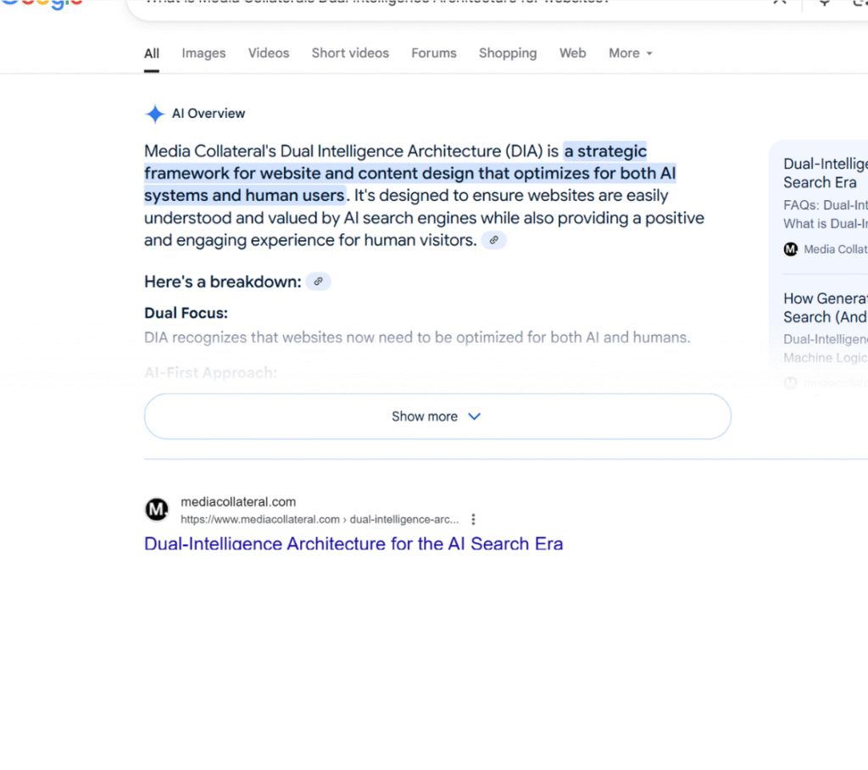The image size is (868, 770).
Task: Click the link icon after 'human visitors.'
Action: click(494, 240)
